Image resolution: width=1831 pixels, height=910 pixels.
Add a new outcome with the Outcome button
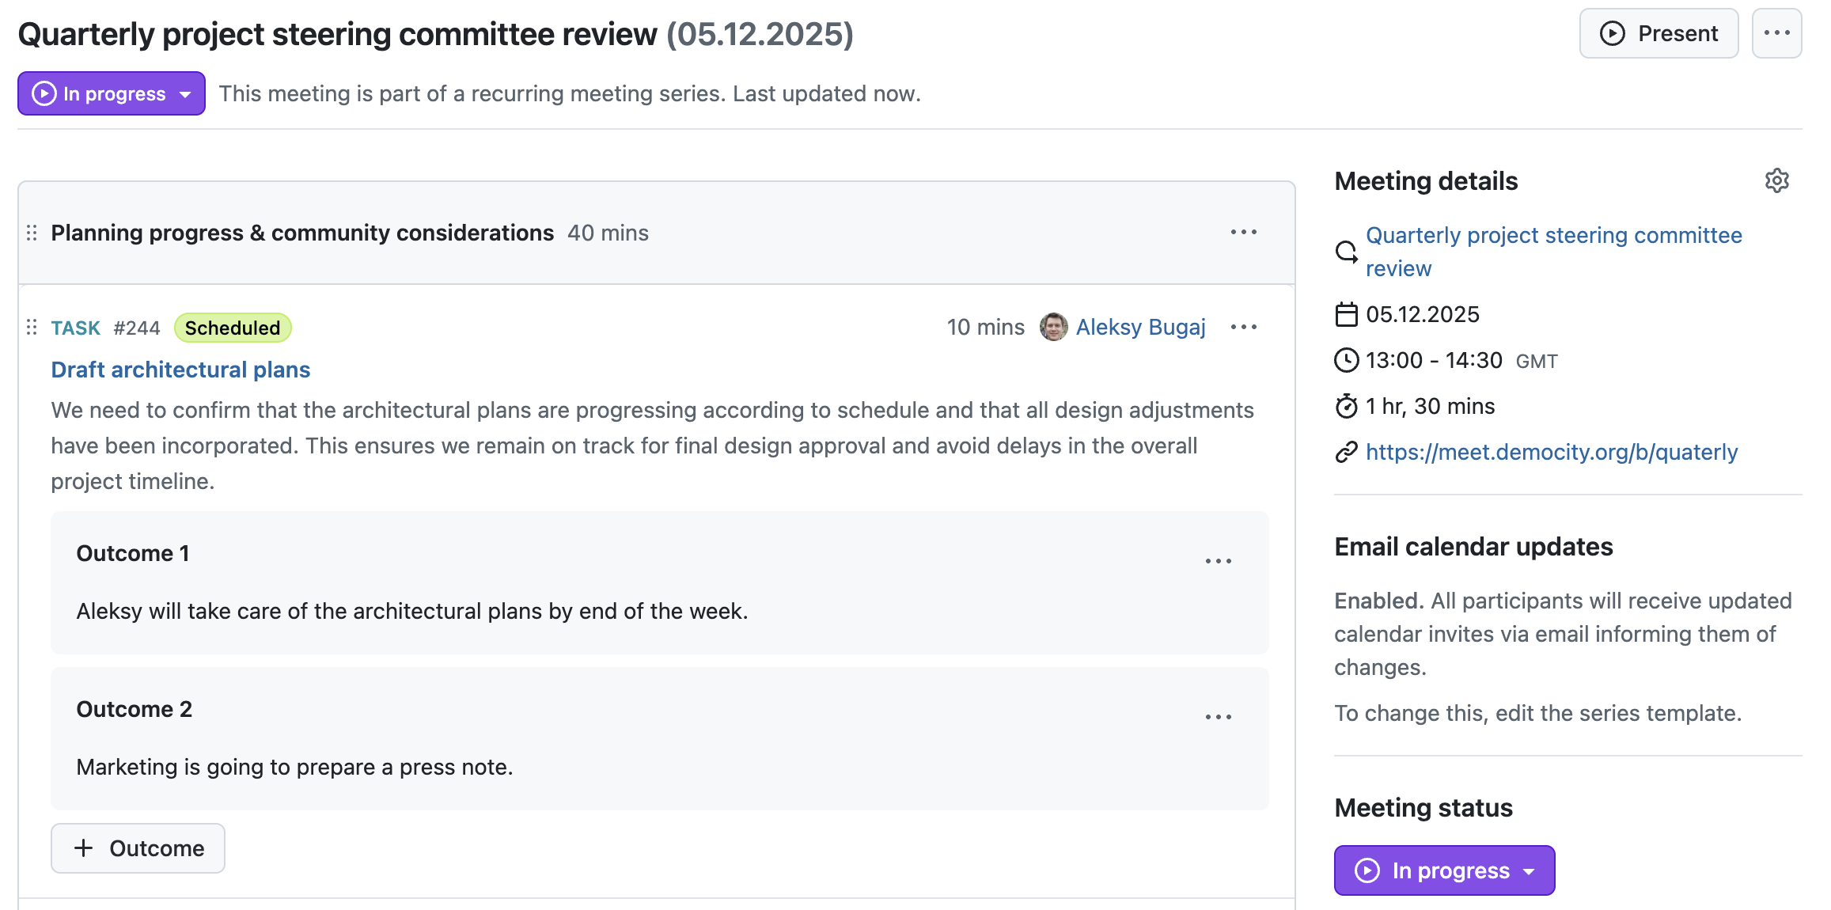(138, 848)
